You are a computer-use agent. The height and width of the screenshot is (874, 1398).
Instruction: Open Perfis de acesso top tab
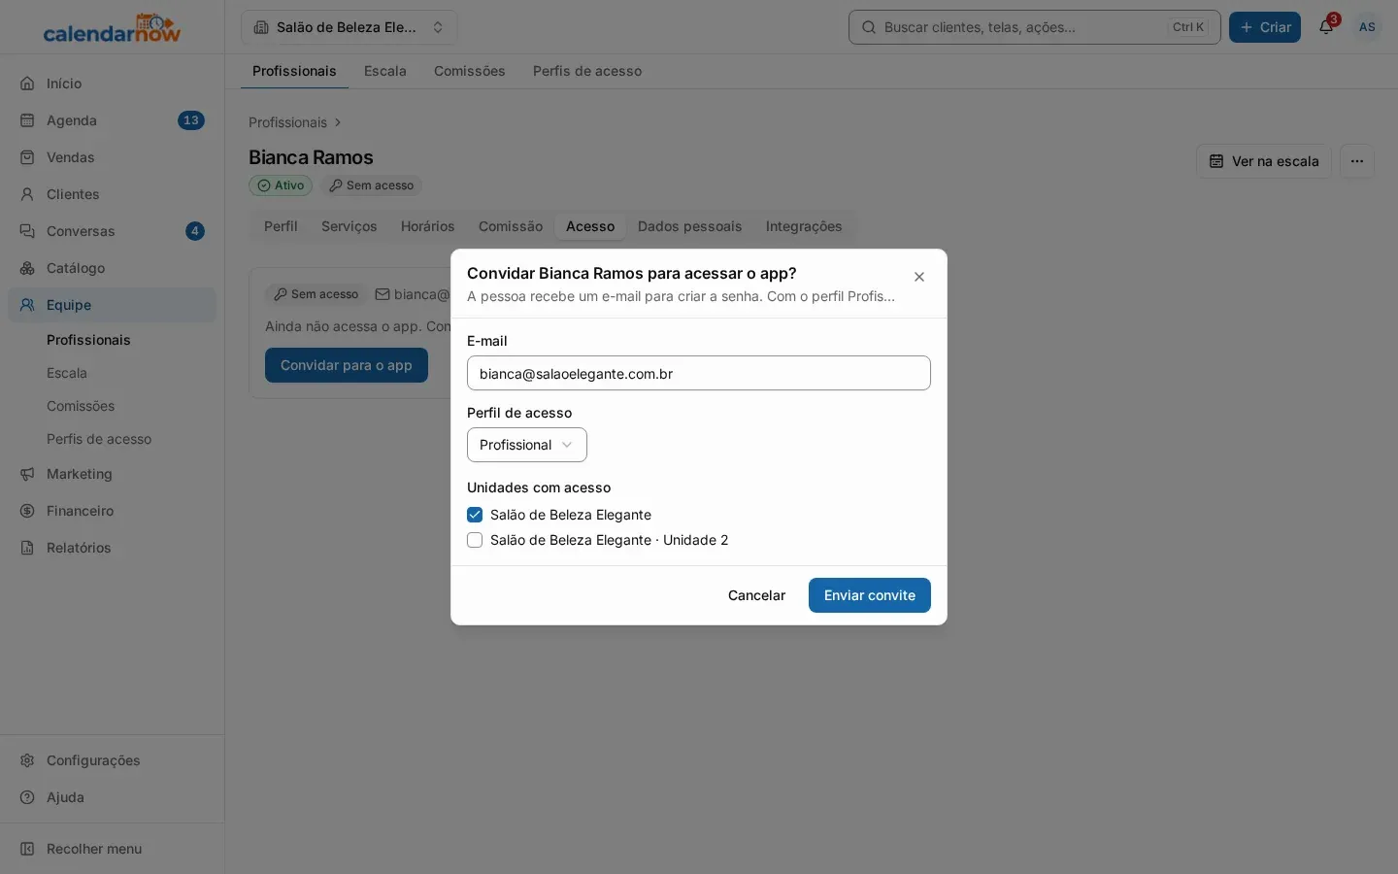click(x=587, y=71)
